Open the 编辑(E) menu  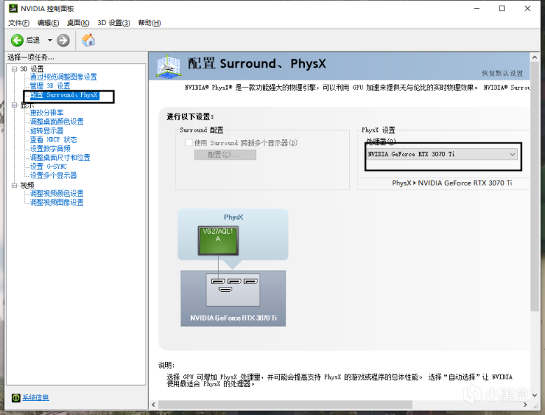[48, 23]
